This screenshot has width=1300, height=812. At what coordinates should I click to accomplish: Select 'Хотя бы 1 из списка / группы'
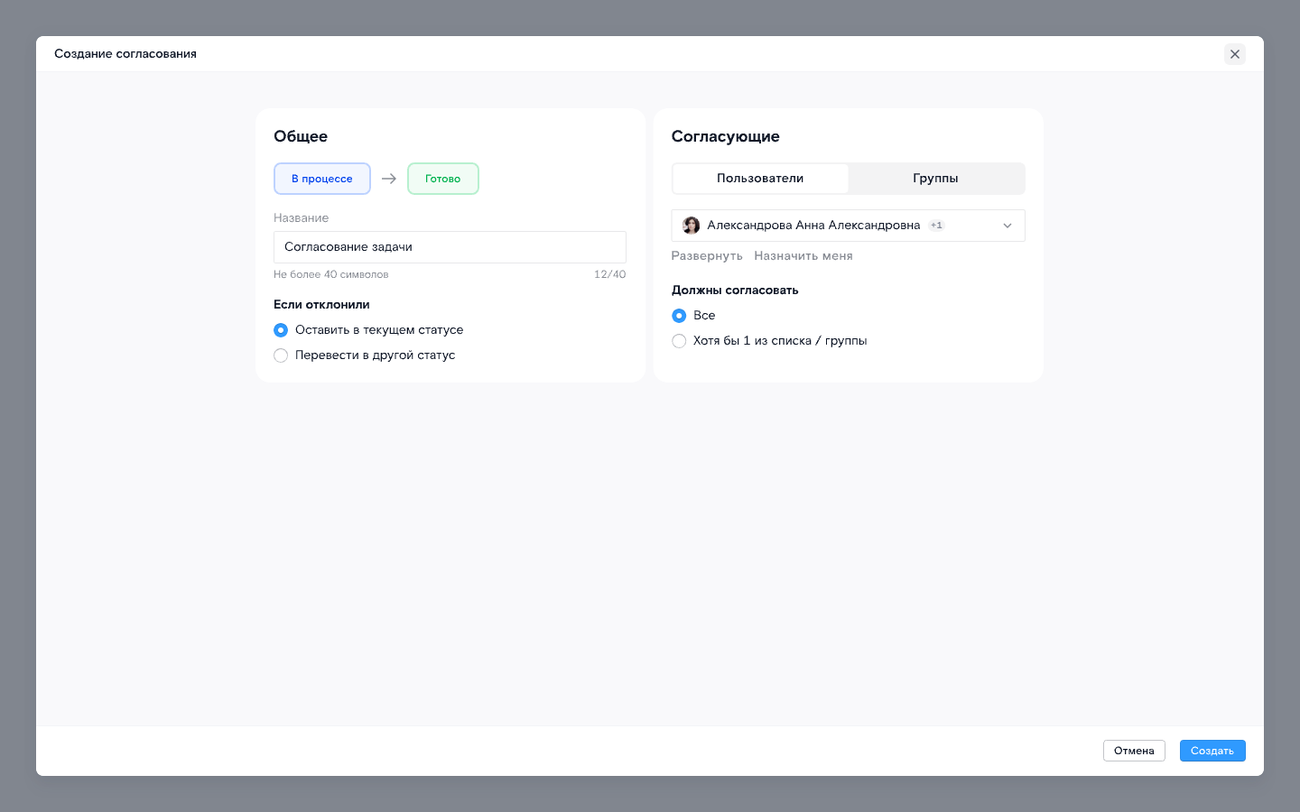[679, 341]
